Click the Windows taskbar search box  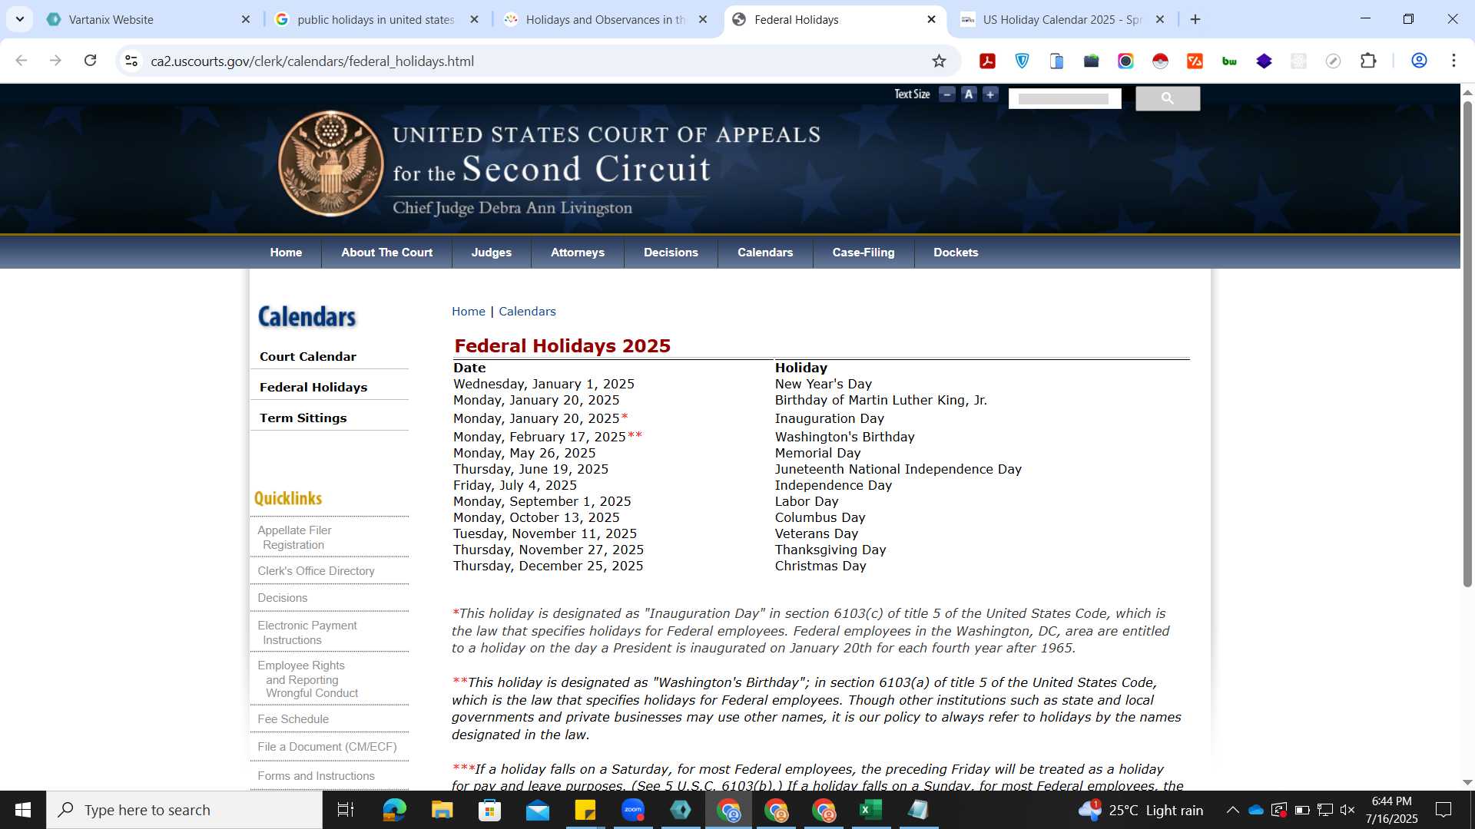tap(184, 810)
